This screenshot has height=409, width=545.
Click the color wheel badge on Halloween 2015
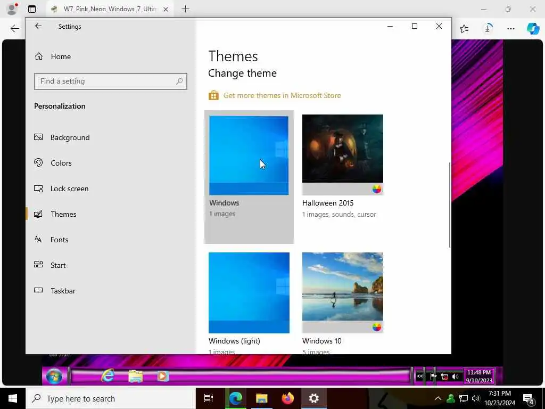pyautogui.click(x=377, y=189)
